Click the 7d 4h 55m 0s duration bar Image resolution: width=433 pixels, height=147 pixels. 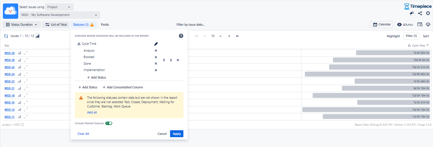tap(393, 53)
